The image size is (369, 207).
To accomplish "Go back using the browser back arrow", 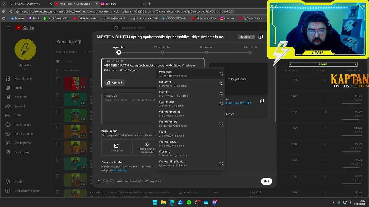I will pyautogui.click(x=4, y=11).
